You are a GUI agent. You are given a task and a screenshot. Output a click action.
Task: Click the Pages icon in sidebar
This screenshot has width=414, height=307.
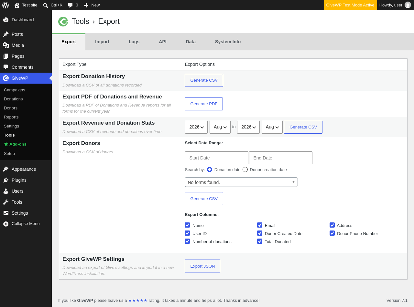(x=6, y=56)
